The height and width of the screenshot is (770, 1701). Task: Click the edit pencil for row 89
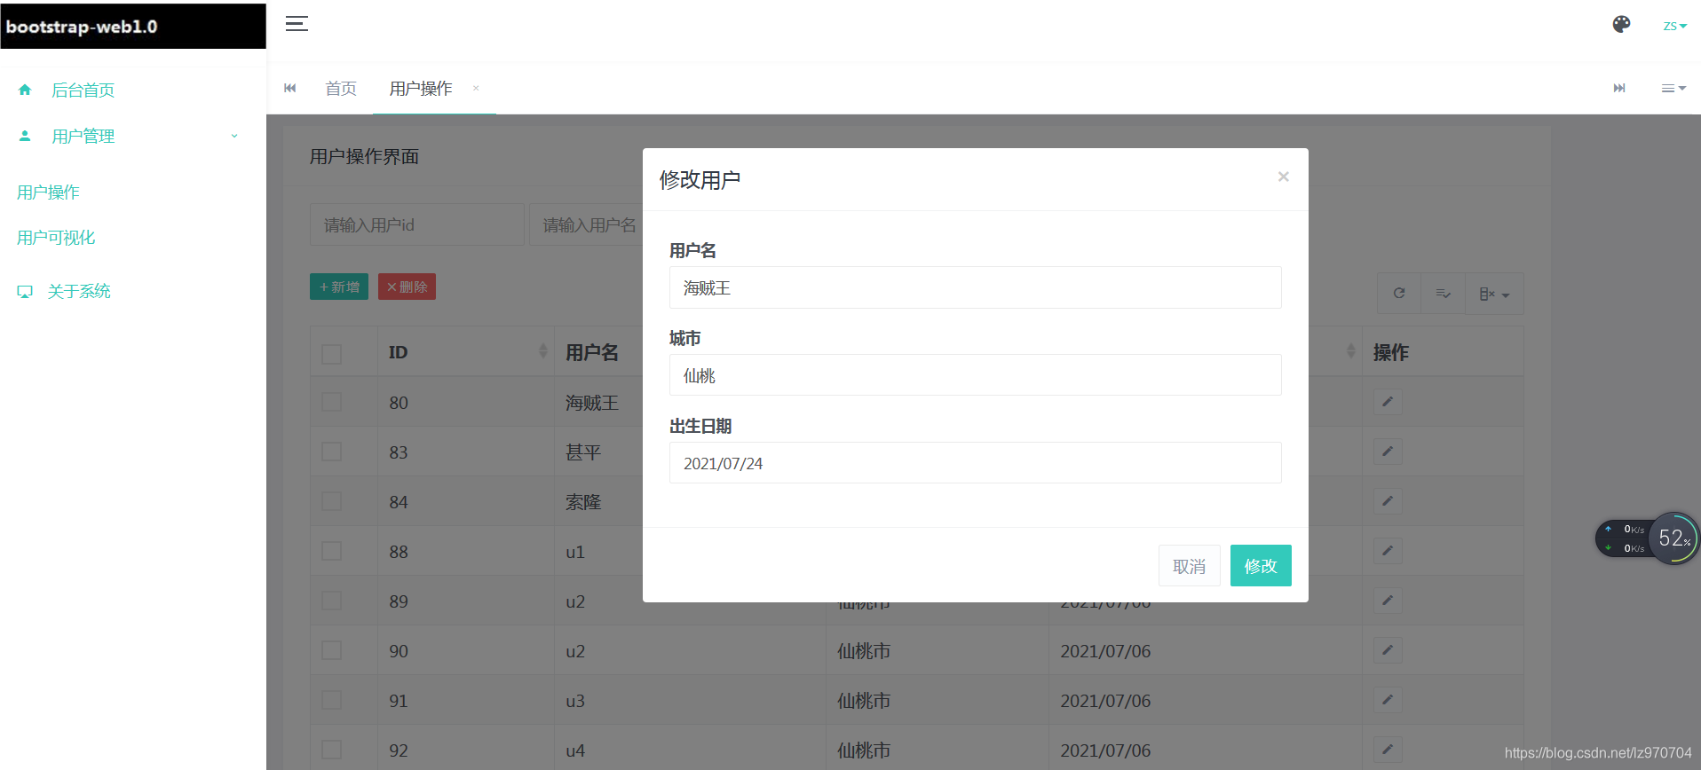pyautogui.click(x=1388, y=601)
